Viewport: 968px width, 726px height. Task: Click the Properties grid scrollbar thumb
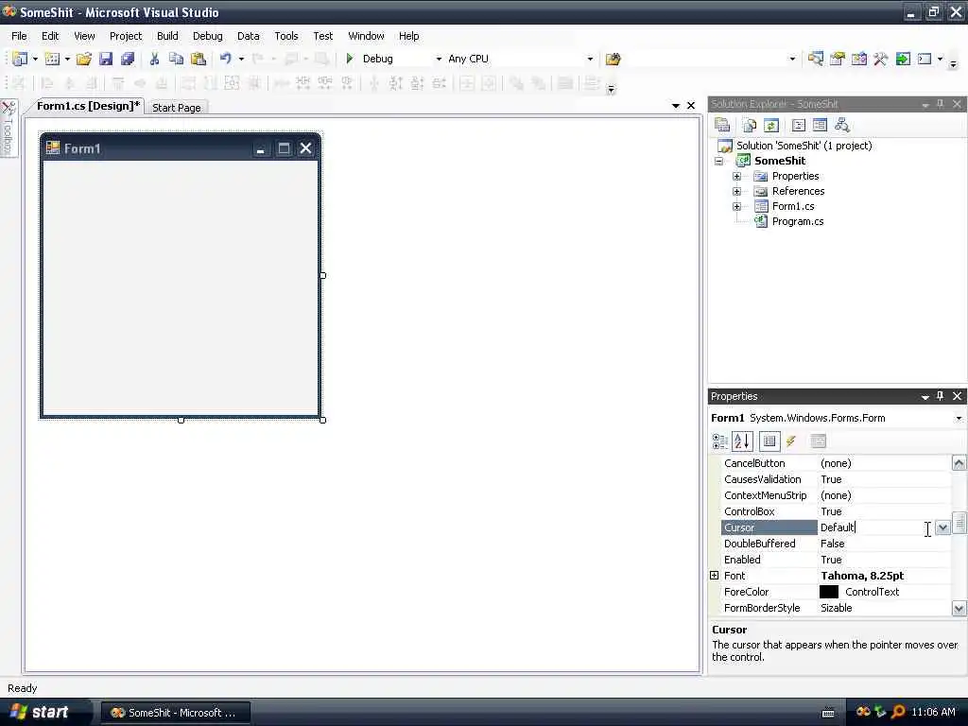[x=959, y=522]
